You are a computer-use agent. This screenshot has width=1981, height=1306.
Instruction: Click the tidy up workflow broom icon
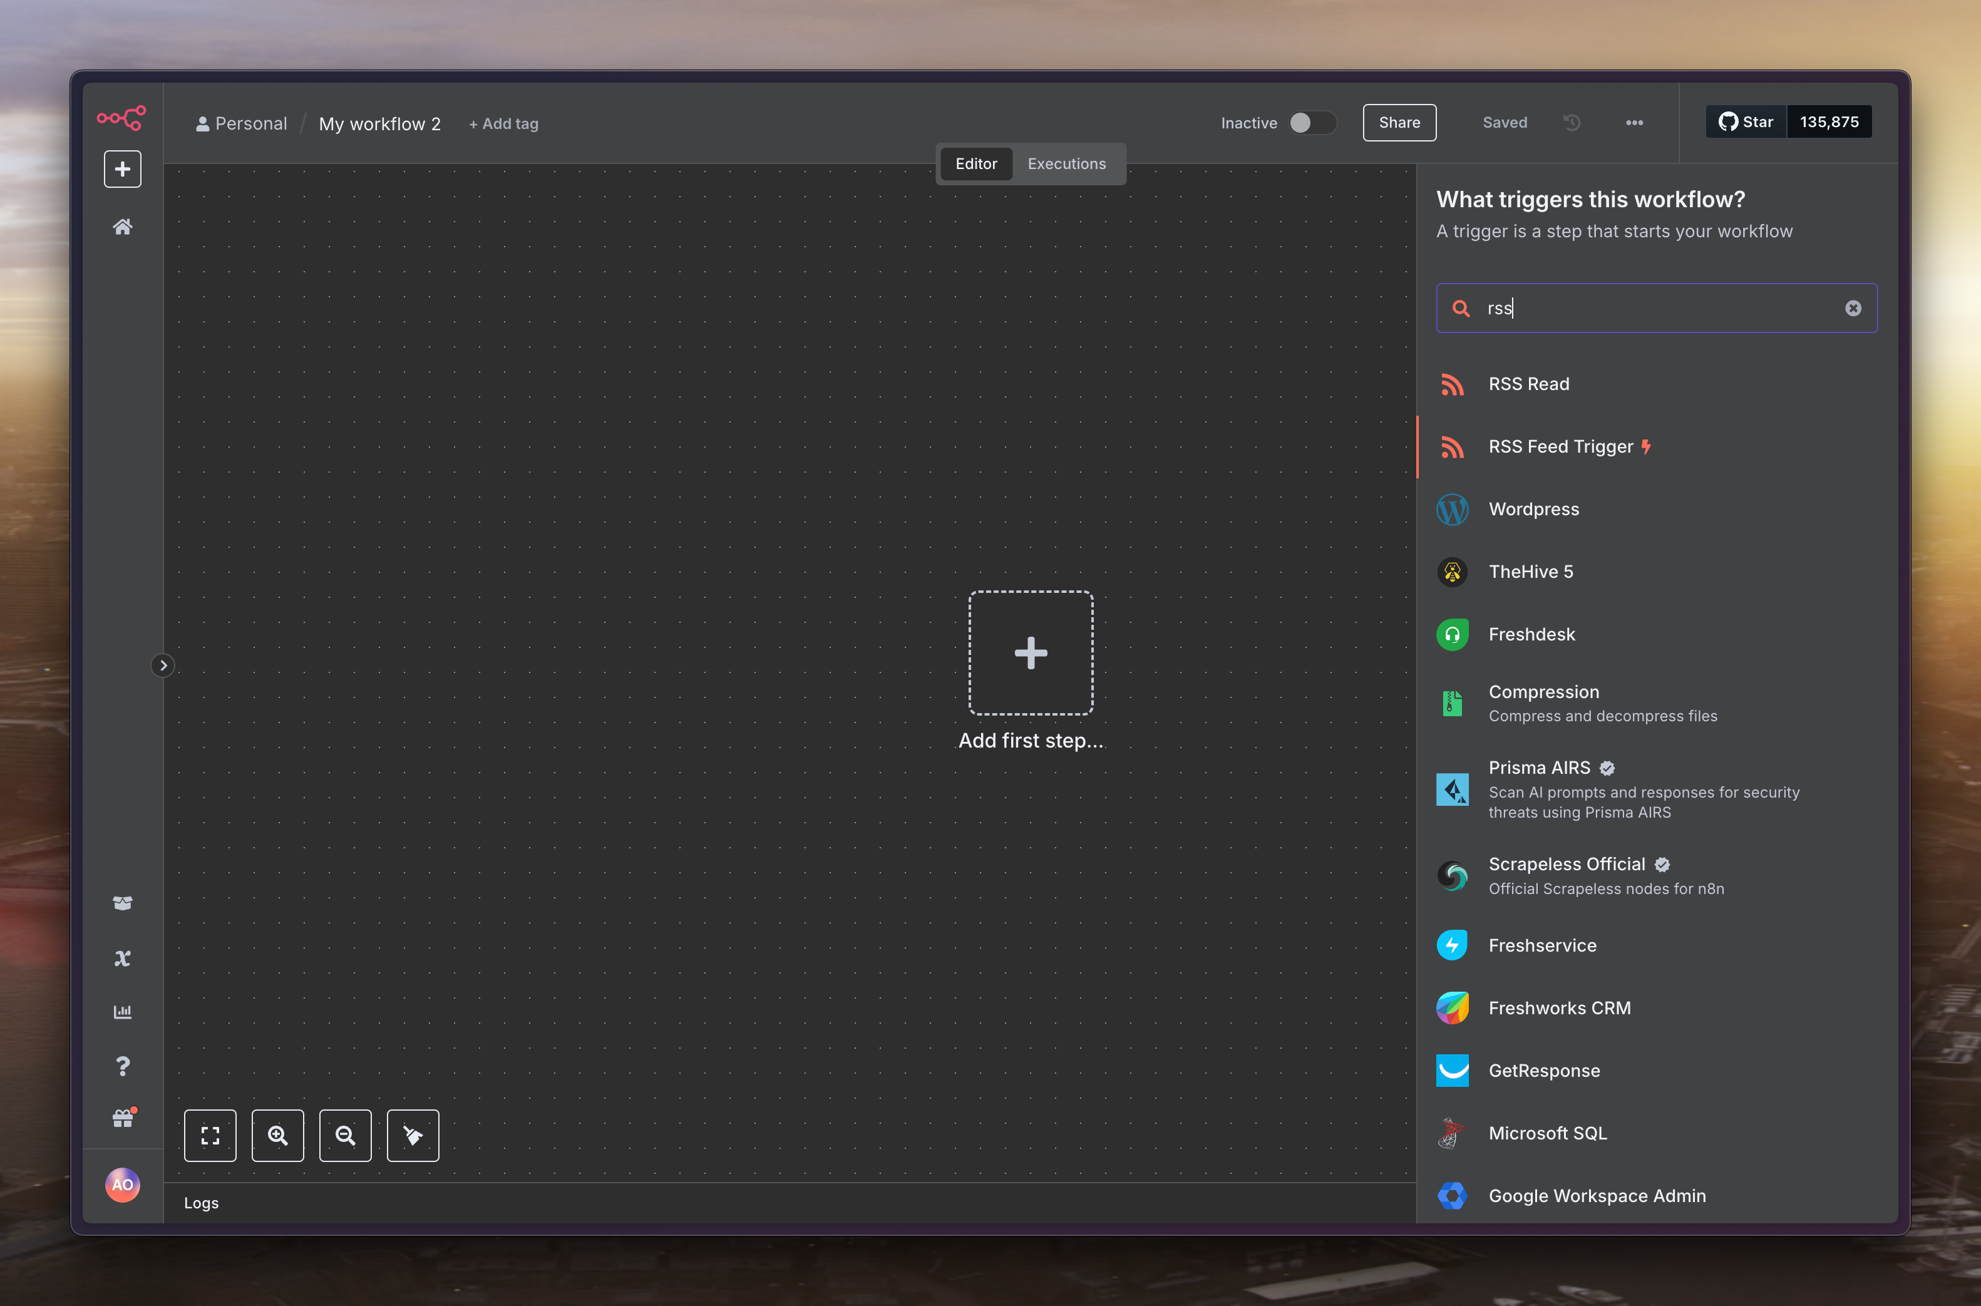[413, 1135]
